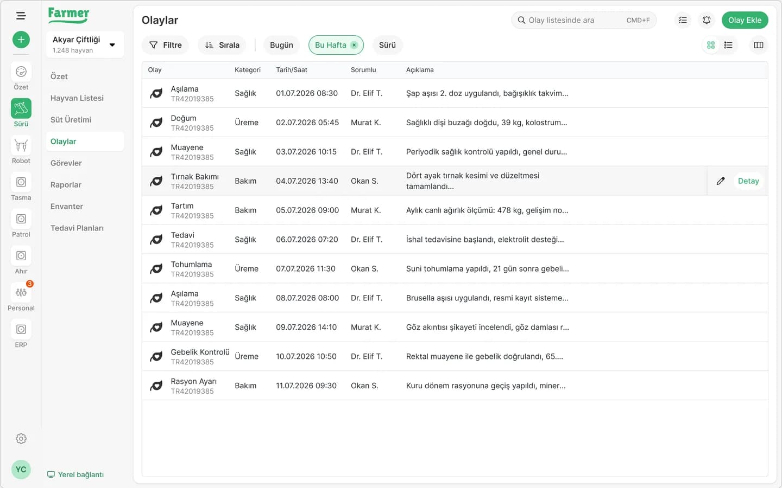Click the Yerel bağlantı status link
Image resolution: width=782 pixels, height=488 pixels.
point(75,474)
